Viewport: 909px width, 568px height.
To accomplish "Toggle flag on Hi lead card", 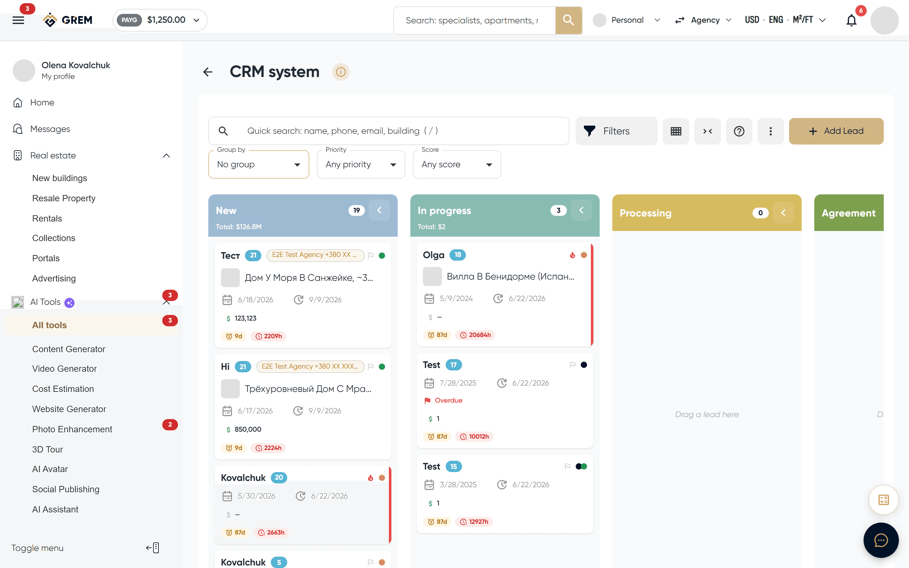I will point(371,367).
